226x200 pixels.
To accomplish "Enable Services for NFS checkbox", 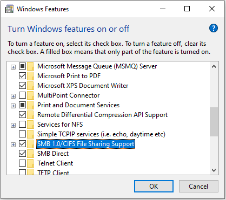I will (22, 125).
